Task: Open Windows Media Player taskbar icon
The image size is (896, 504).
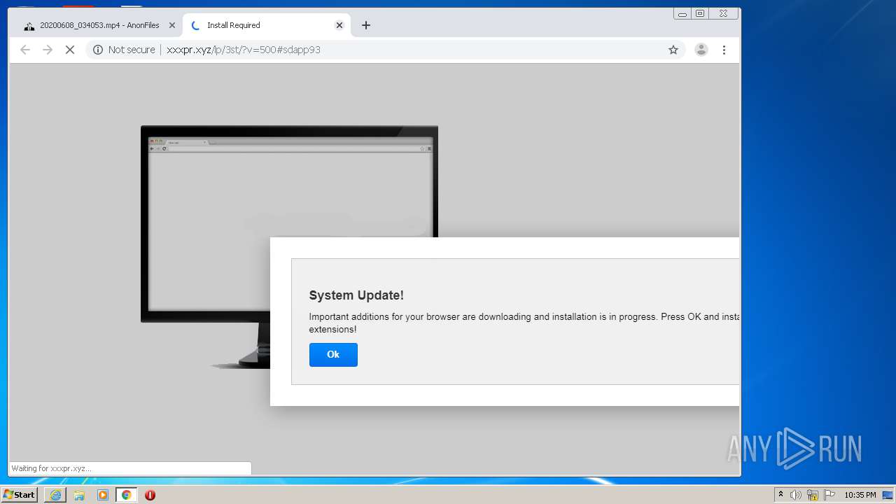Action: [x=103, y=495]
